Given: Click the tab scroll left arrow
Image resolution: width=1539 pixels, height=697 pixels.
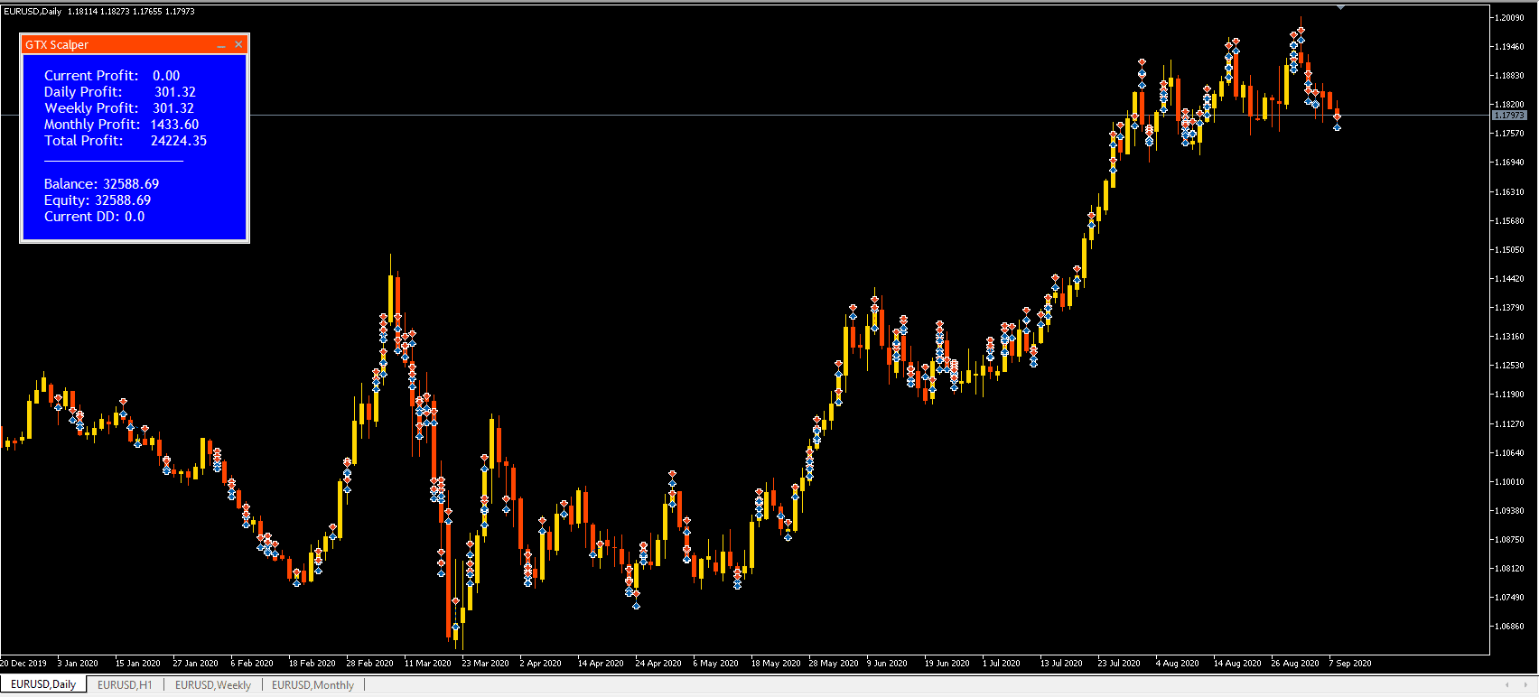Looking at the screenshot, I should (x=1506, y=685).
